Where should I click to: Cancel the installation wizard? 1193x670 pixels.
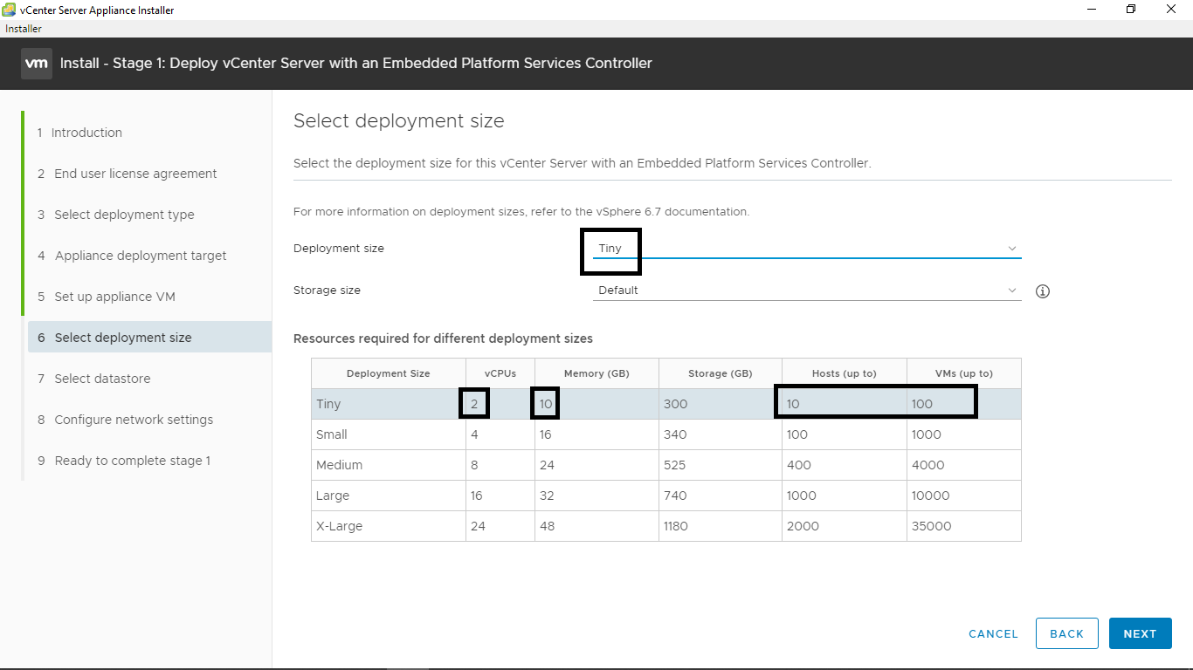point(993,634)
